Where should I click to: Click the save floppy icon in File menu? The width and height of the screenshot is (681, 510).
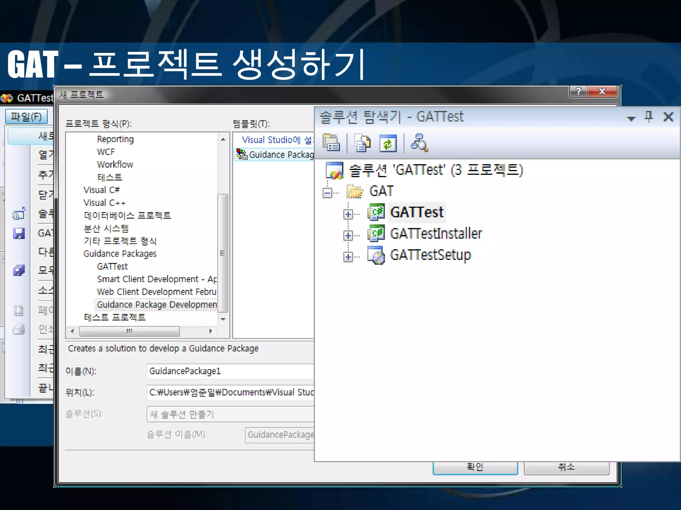click(19, 233)
